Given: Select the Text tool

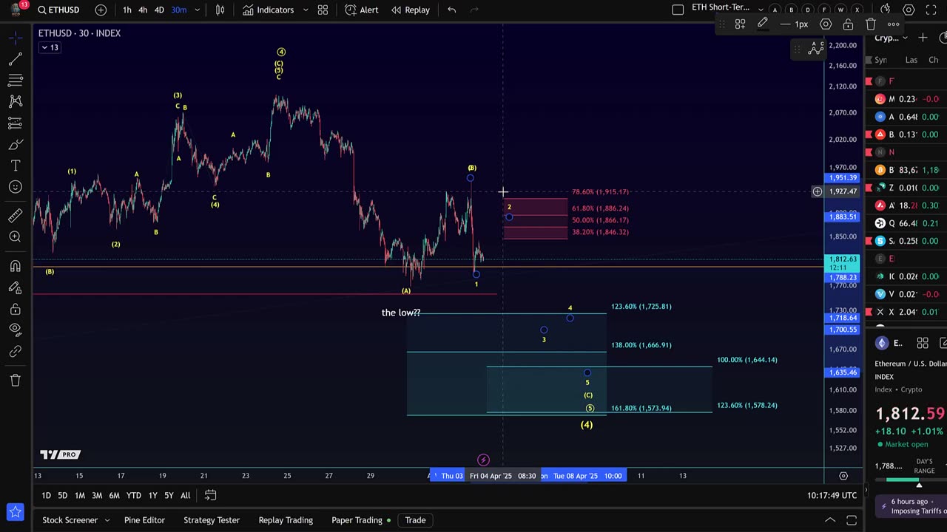Looking at the screenshot, I should tap(15, 166).
